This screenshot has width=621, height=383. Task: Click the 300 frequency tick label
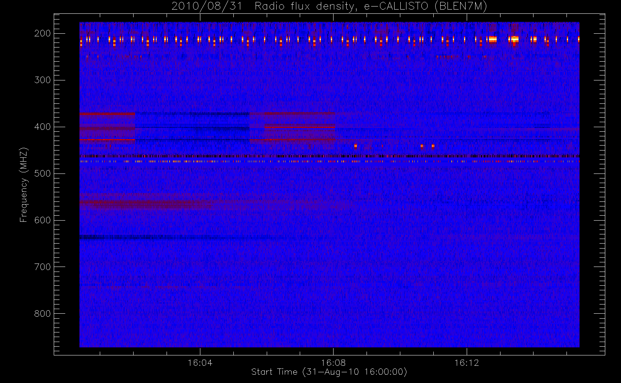(x=43, y=80)
